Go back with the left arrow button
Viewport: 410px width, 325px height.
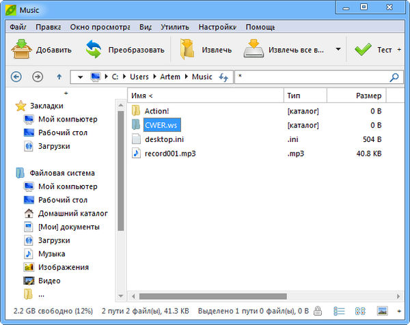[16, 77]
